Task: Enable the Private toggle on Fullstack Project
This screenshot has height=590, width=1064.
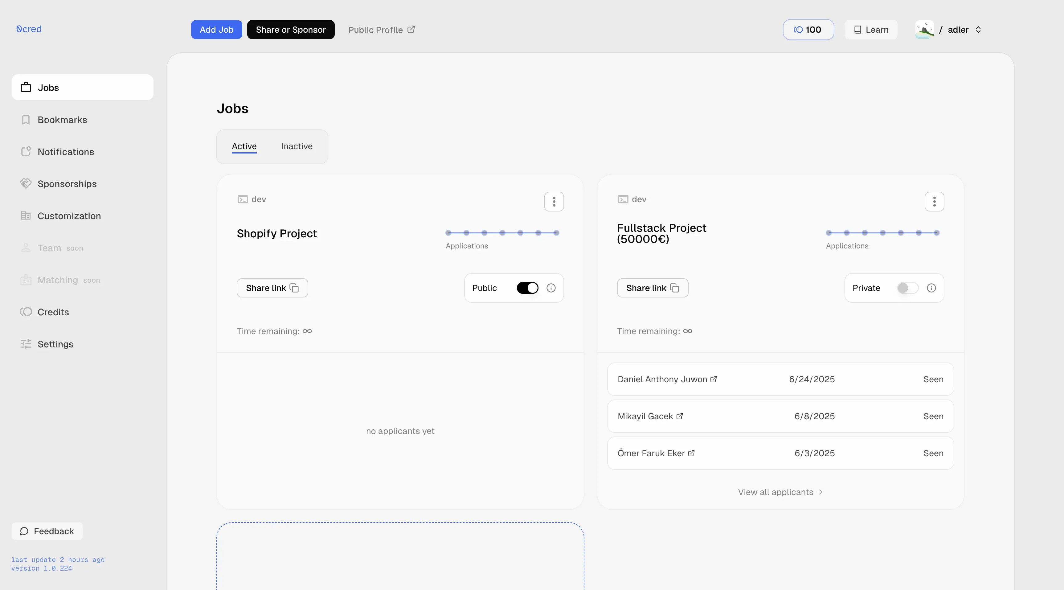Action: (907, 288)
